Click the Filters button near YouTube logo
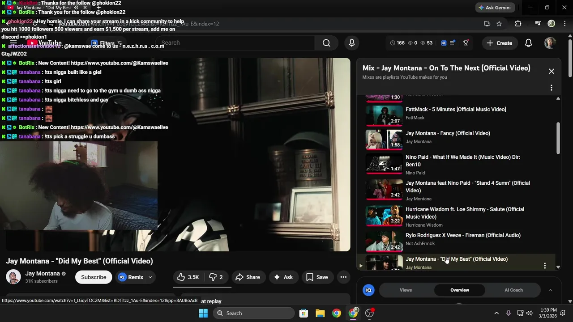This screenshot has width=573, height=322. tap(107, 43)
